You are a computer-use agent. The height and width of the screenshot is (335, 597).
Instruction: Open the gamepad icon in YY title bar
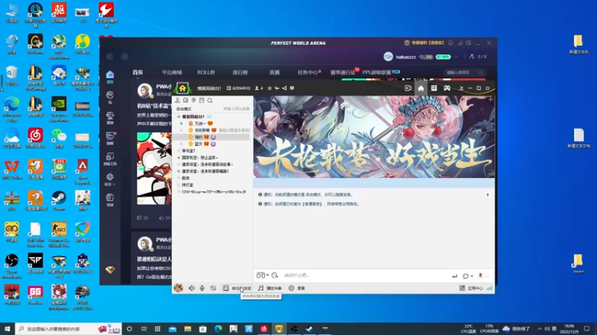(446, 88)
